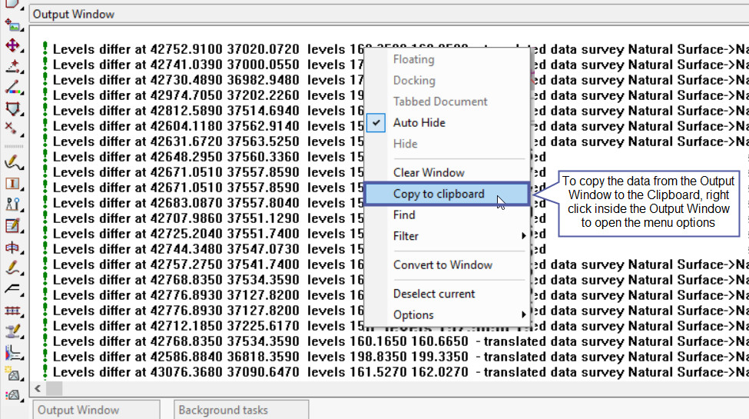Open the Output Window bottom tab

[78, 410]
